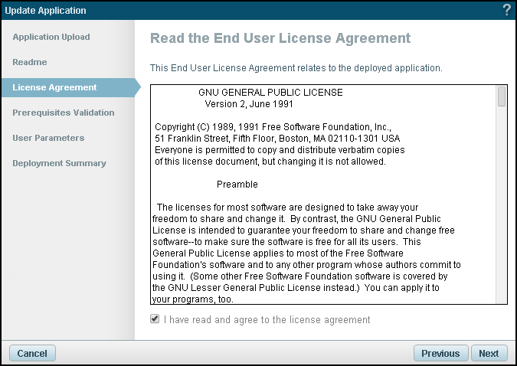This screenshot has height=366, width=517.
Task: Click the 'Read the End User License Agreement' heading
Action: coord(280,38)
